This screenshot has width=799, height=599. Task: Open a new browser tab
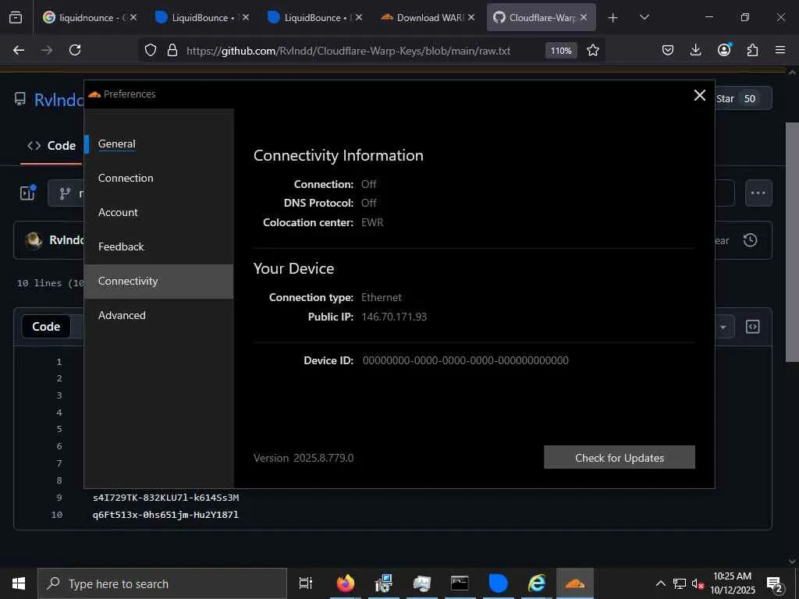(x=613, y=18)
